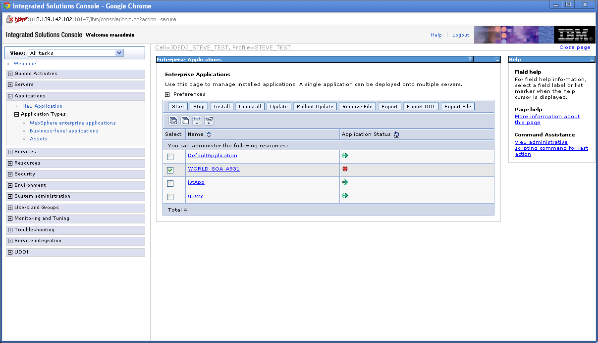This screenshot has width=598, height=343.
Task: Click the clear filter value icon
Action: pos(209,121)
